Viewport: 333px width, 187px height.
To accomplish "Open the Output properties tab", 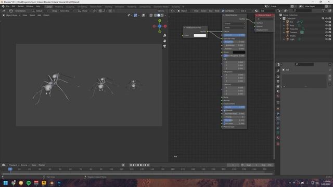I will pos(278,82).
